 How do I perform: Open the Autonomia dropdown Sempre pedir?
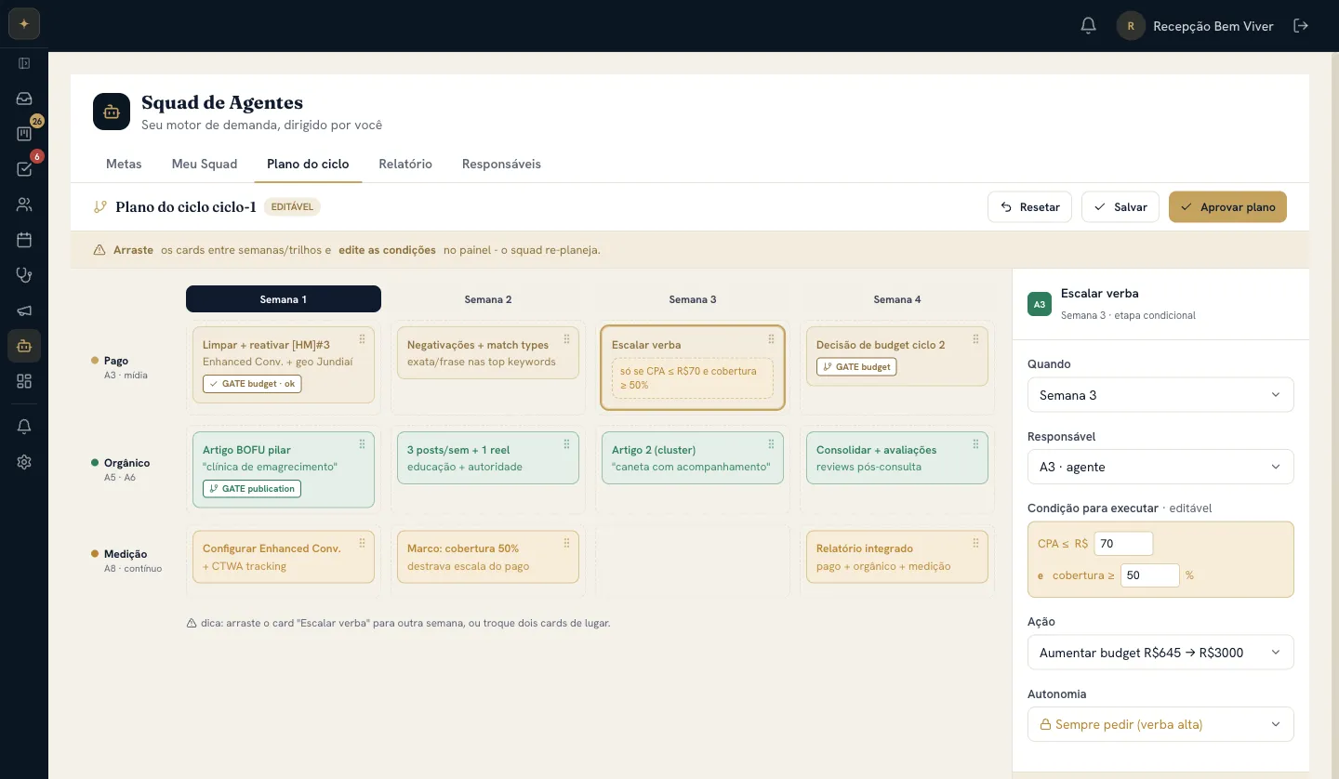point(1160,724)
